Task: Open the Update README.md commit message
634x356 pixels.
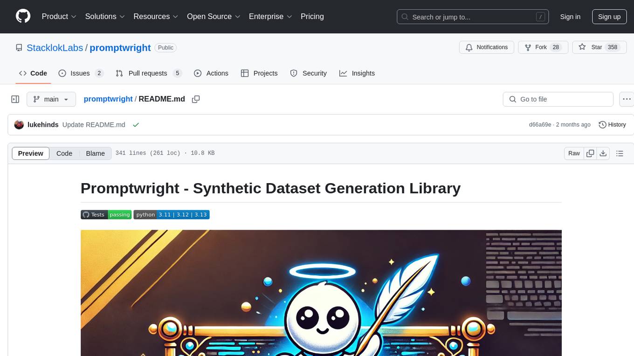Action: 94,124
